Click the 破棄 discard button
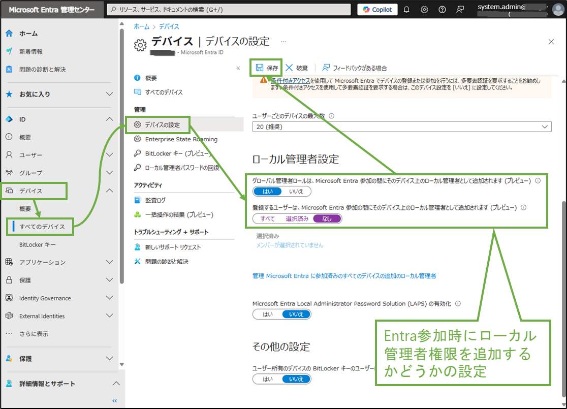 [x=297, y=68]
